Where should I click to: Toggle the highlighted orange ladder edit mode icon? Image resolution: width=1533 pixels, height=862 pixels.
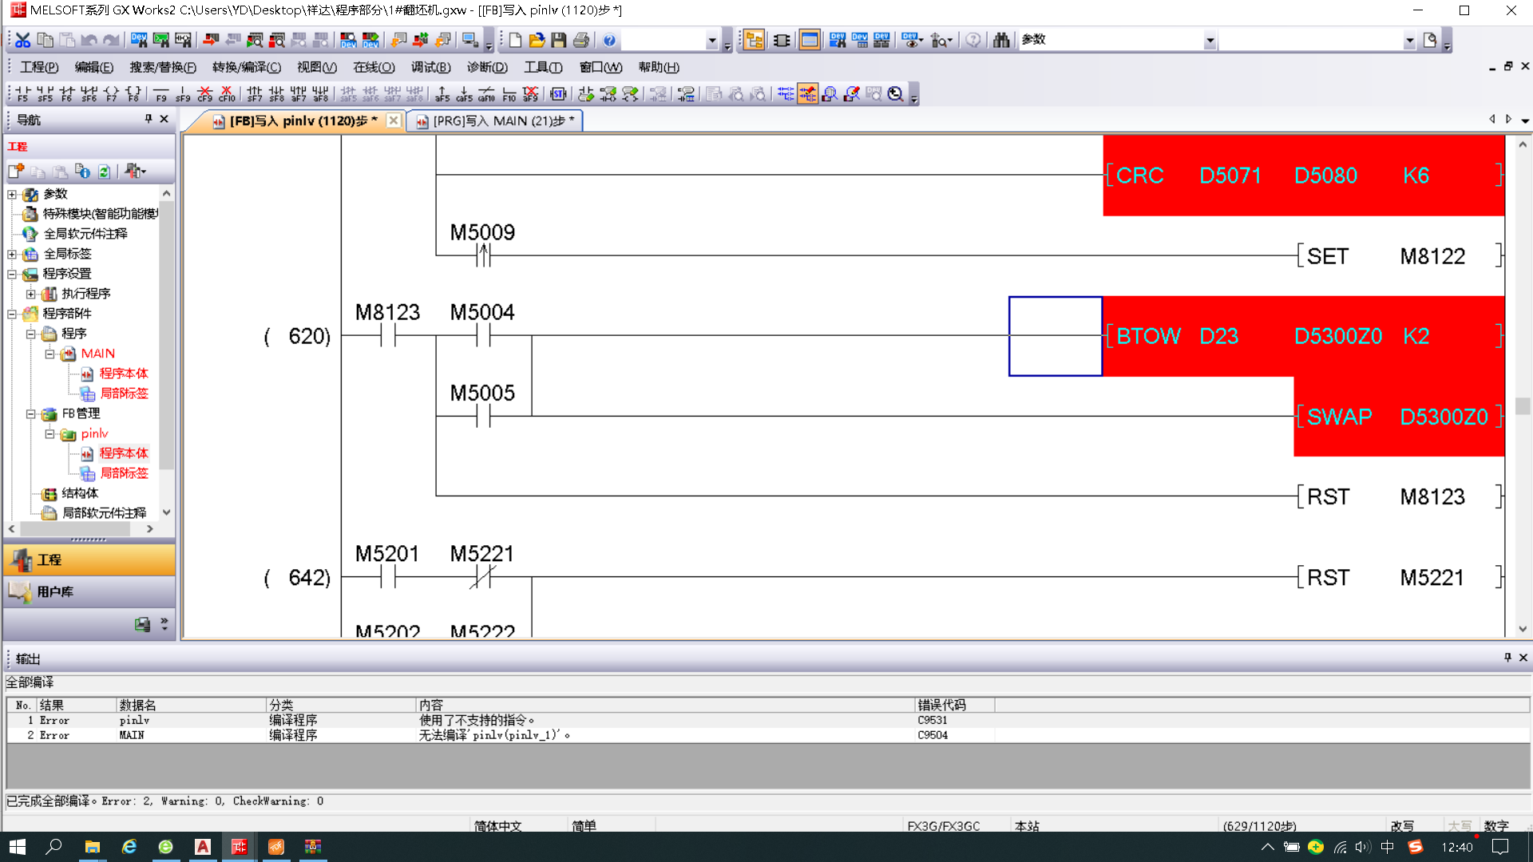tap(807, 94)
